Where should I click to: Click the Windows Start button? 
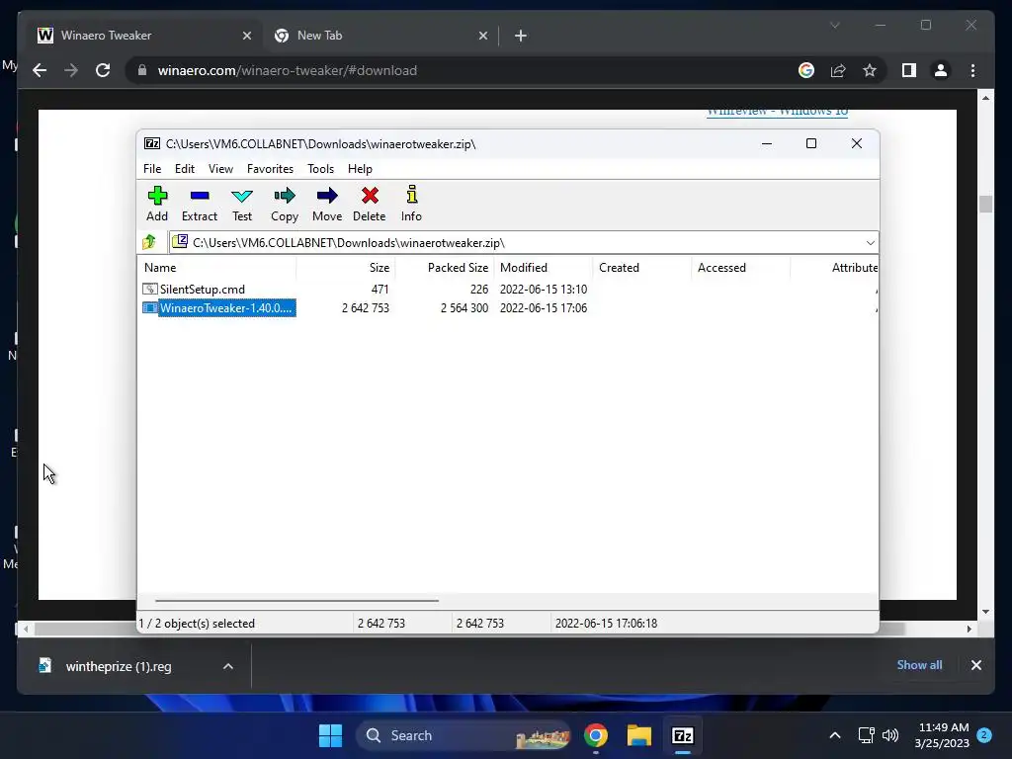click(x=330, y=735)
